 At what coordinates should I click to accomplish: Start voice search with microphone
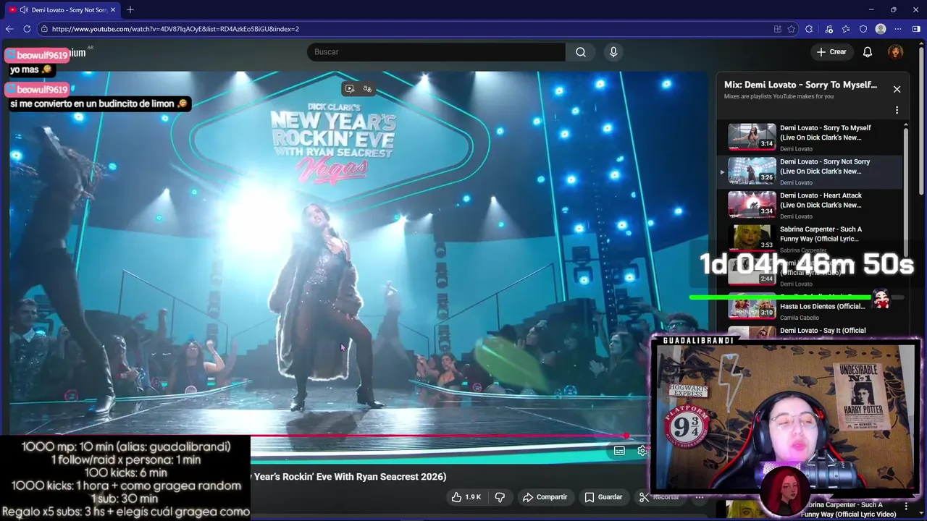(613, 52)
